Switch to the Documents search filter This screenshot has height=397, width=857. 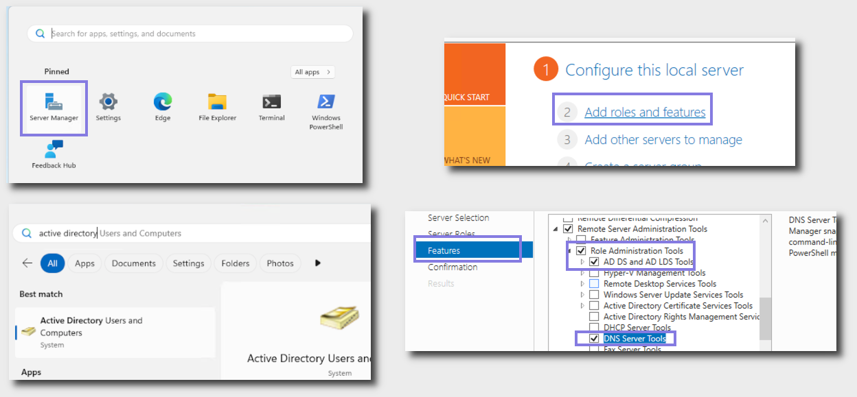click(x=134, y=263)
